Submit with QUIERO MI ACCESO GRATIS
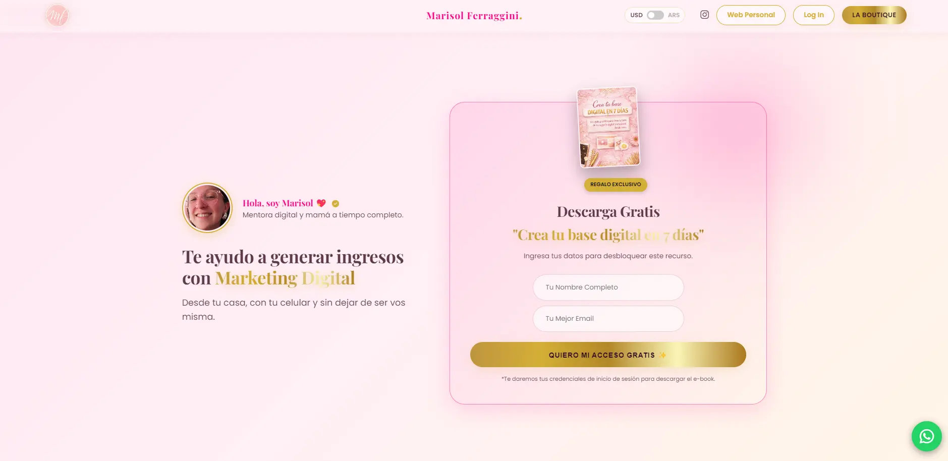The width and height of the screenshot is (948, 461). (x=607, y=355)
